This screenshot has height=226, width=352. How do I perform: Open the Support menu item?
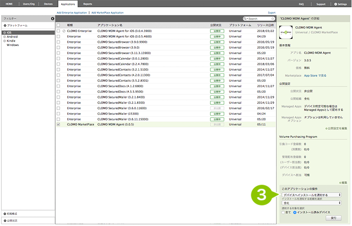point(321,4)
